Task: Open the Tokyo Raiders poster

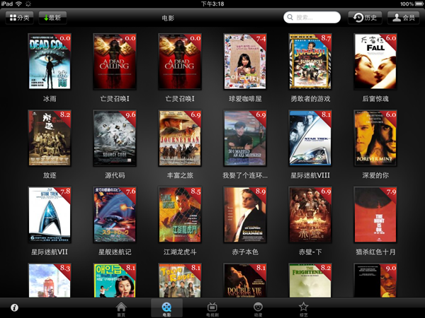Action: 180,281
